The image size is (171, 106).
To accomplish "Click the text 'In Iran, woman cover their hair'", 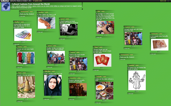I will click(53, 74).
